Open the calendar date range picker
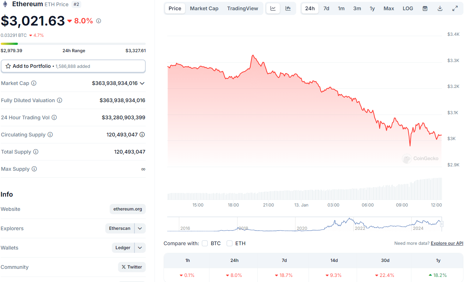 (425, 8)
